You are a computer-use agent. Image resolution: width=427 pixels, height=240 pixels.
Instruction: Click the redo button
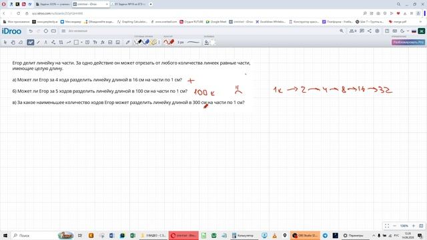(x=38, y=31)
